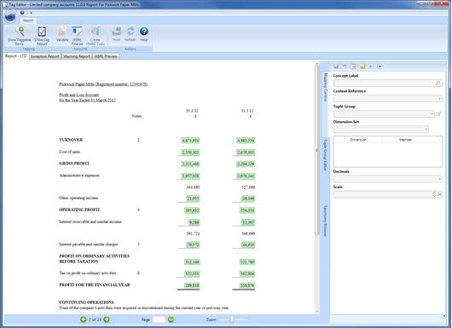Select tagged Turnover value 31.3.12
This screenshot has height=328, width=452.
(190, 141)
